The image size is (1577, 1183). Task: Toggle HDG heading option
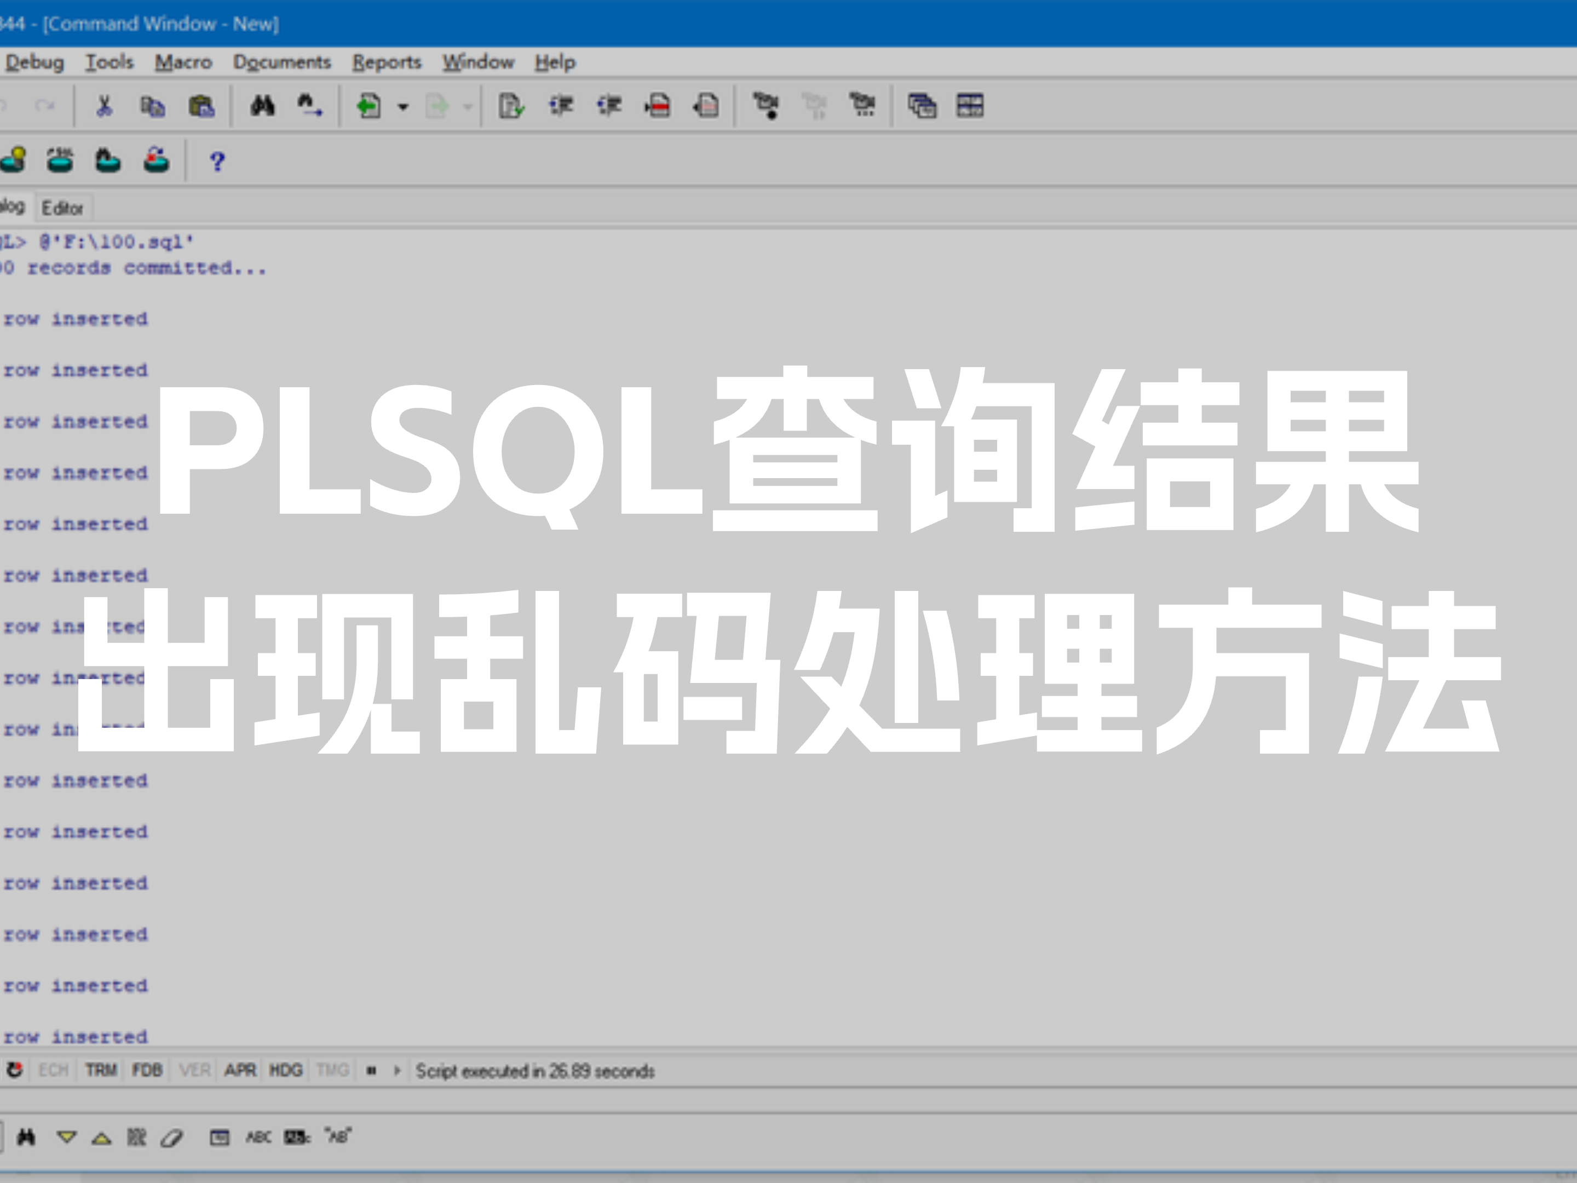286,1070
